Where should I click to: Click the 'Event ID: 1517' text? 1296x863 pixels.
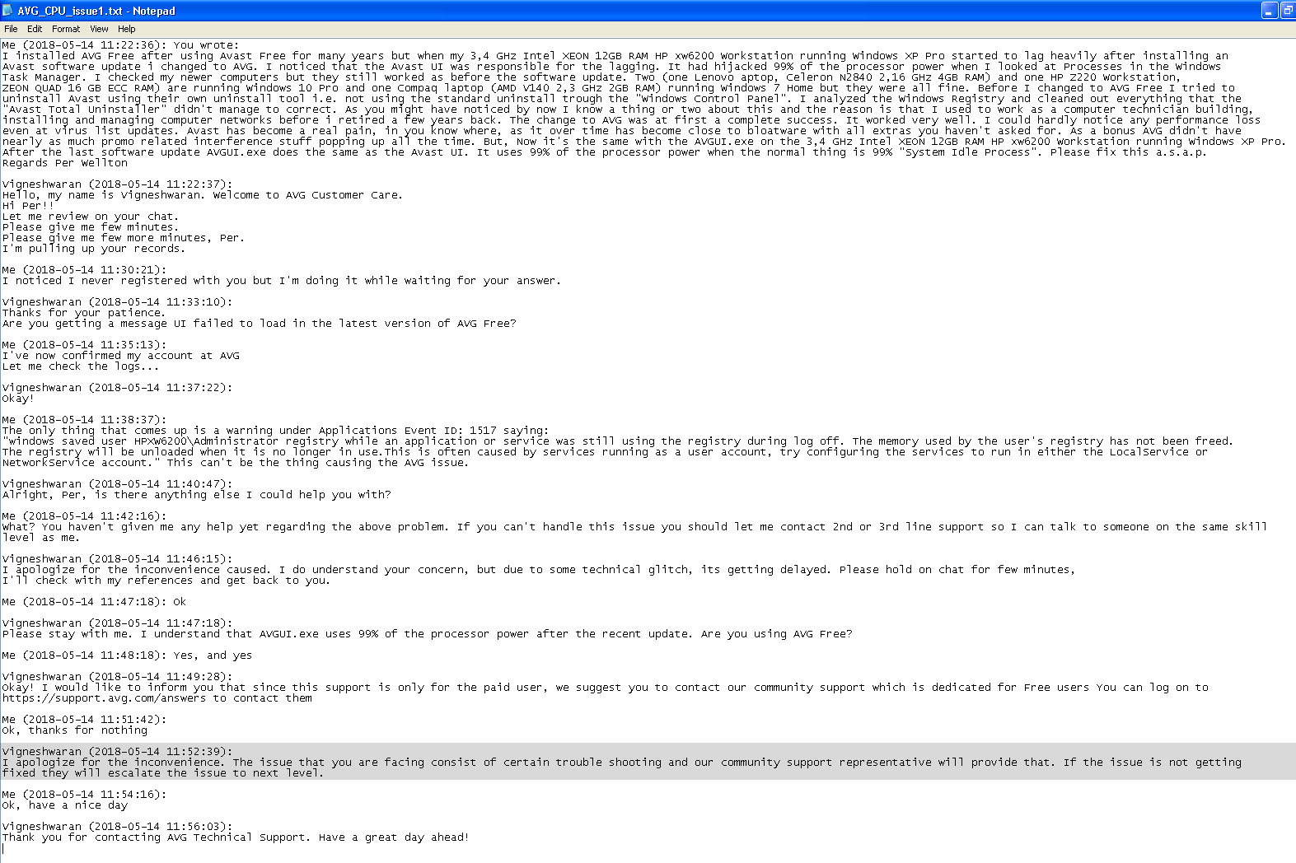(x=450, y=431)
